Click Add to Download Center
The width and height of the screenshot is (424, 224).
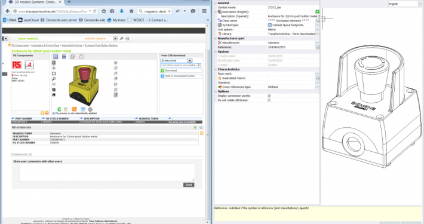click(x=181, y=76)
